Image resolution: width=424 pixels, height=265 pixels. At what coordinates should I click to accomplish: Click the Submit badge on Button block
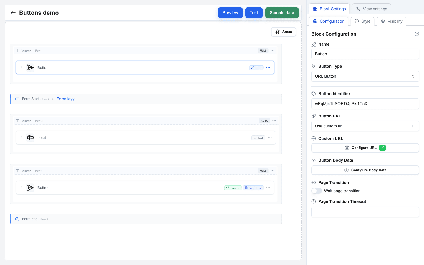[x=233, y=188]
